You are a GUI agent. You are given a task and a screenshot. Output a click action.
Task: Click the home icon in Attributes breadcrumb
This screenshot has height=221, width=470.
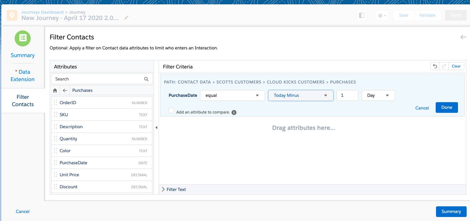tap(55, 90)
